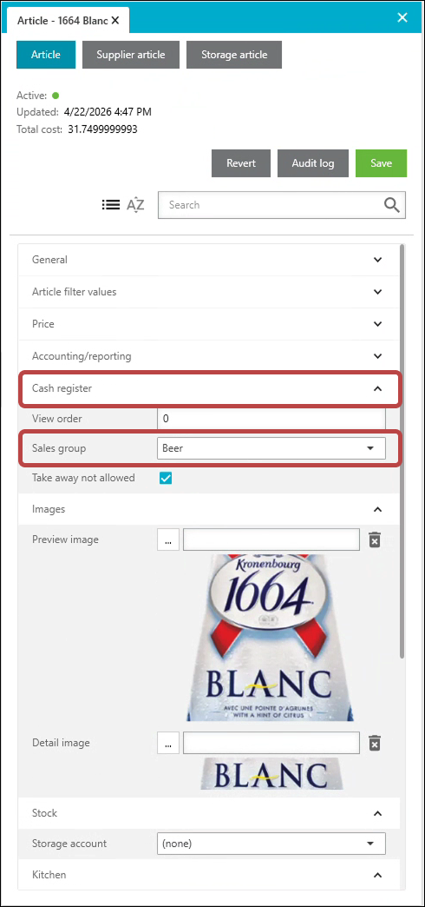Open the Sales group dropdown
The height and width of the screenshot is (907, 425).
[271, 448]
